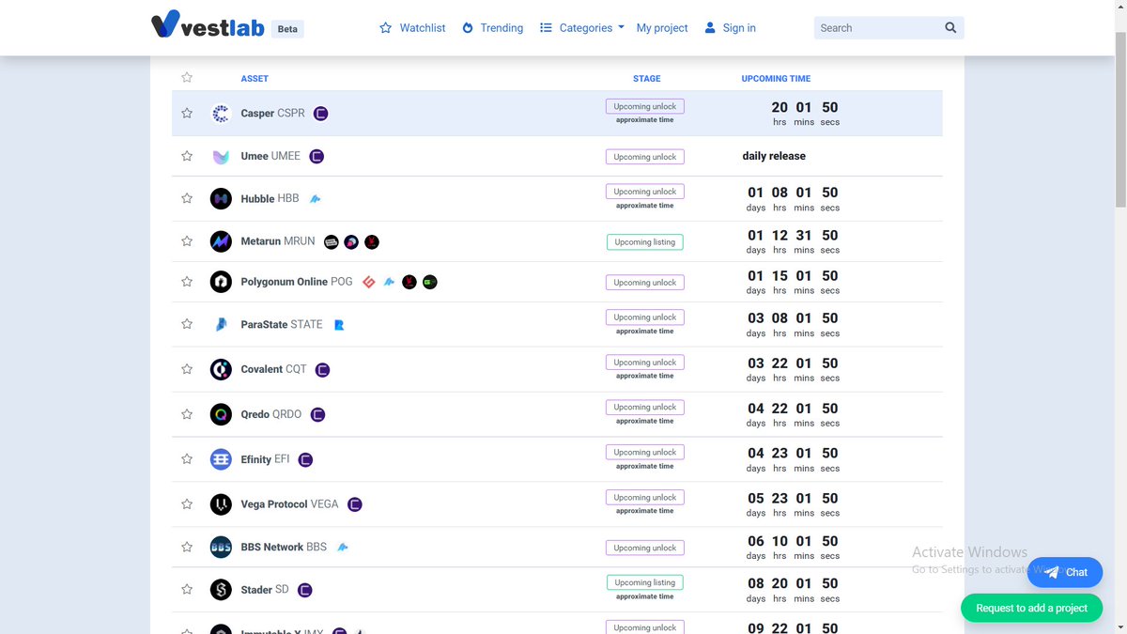
Task: Click the Qredo coin logo
Action: pyautogui.click(x=221, y=414)
